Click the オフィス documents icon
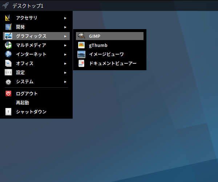Screen dimensions: 218x182 point(8,63)
